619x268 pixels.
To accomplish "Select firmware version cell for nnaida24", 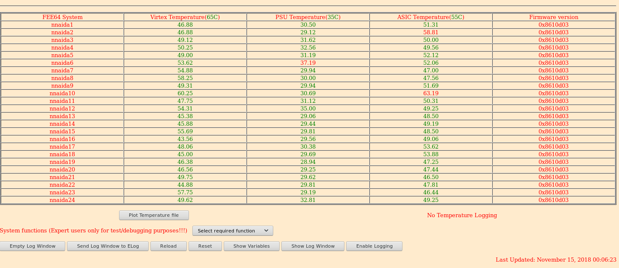I will pyautogui.click(x=554, y=200).
